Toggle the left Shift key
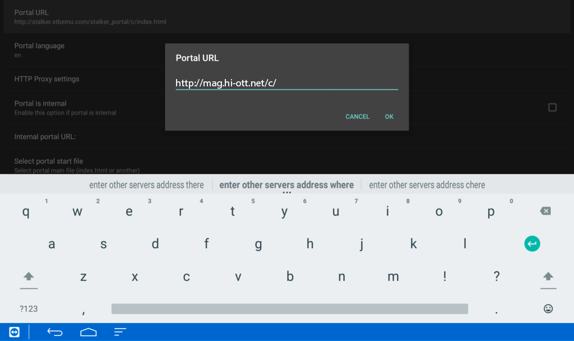The image size is (574, 341). (x=29, y=276)
